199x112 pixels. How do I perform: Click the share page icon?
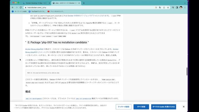(x=164, y=7)
